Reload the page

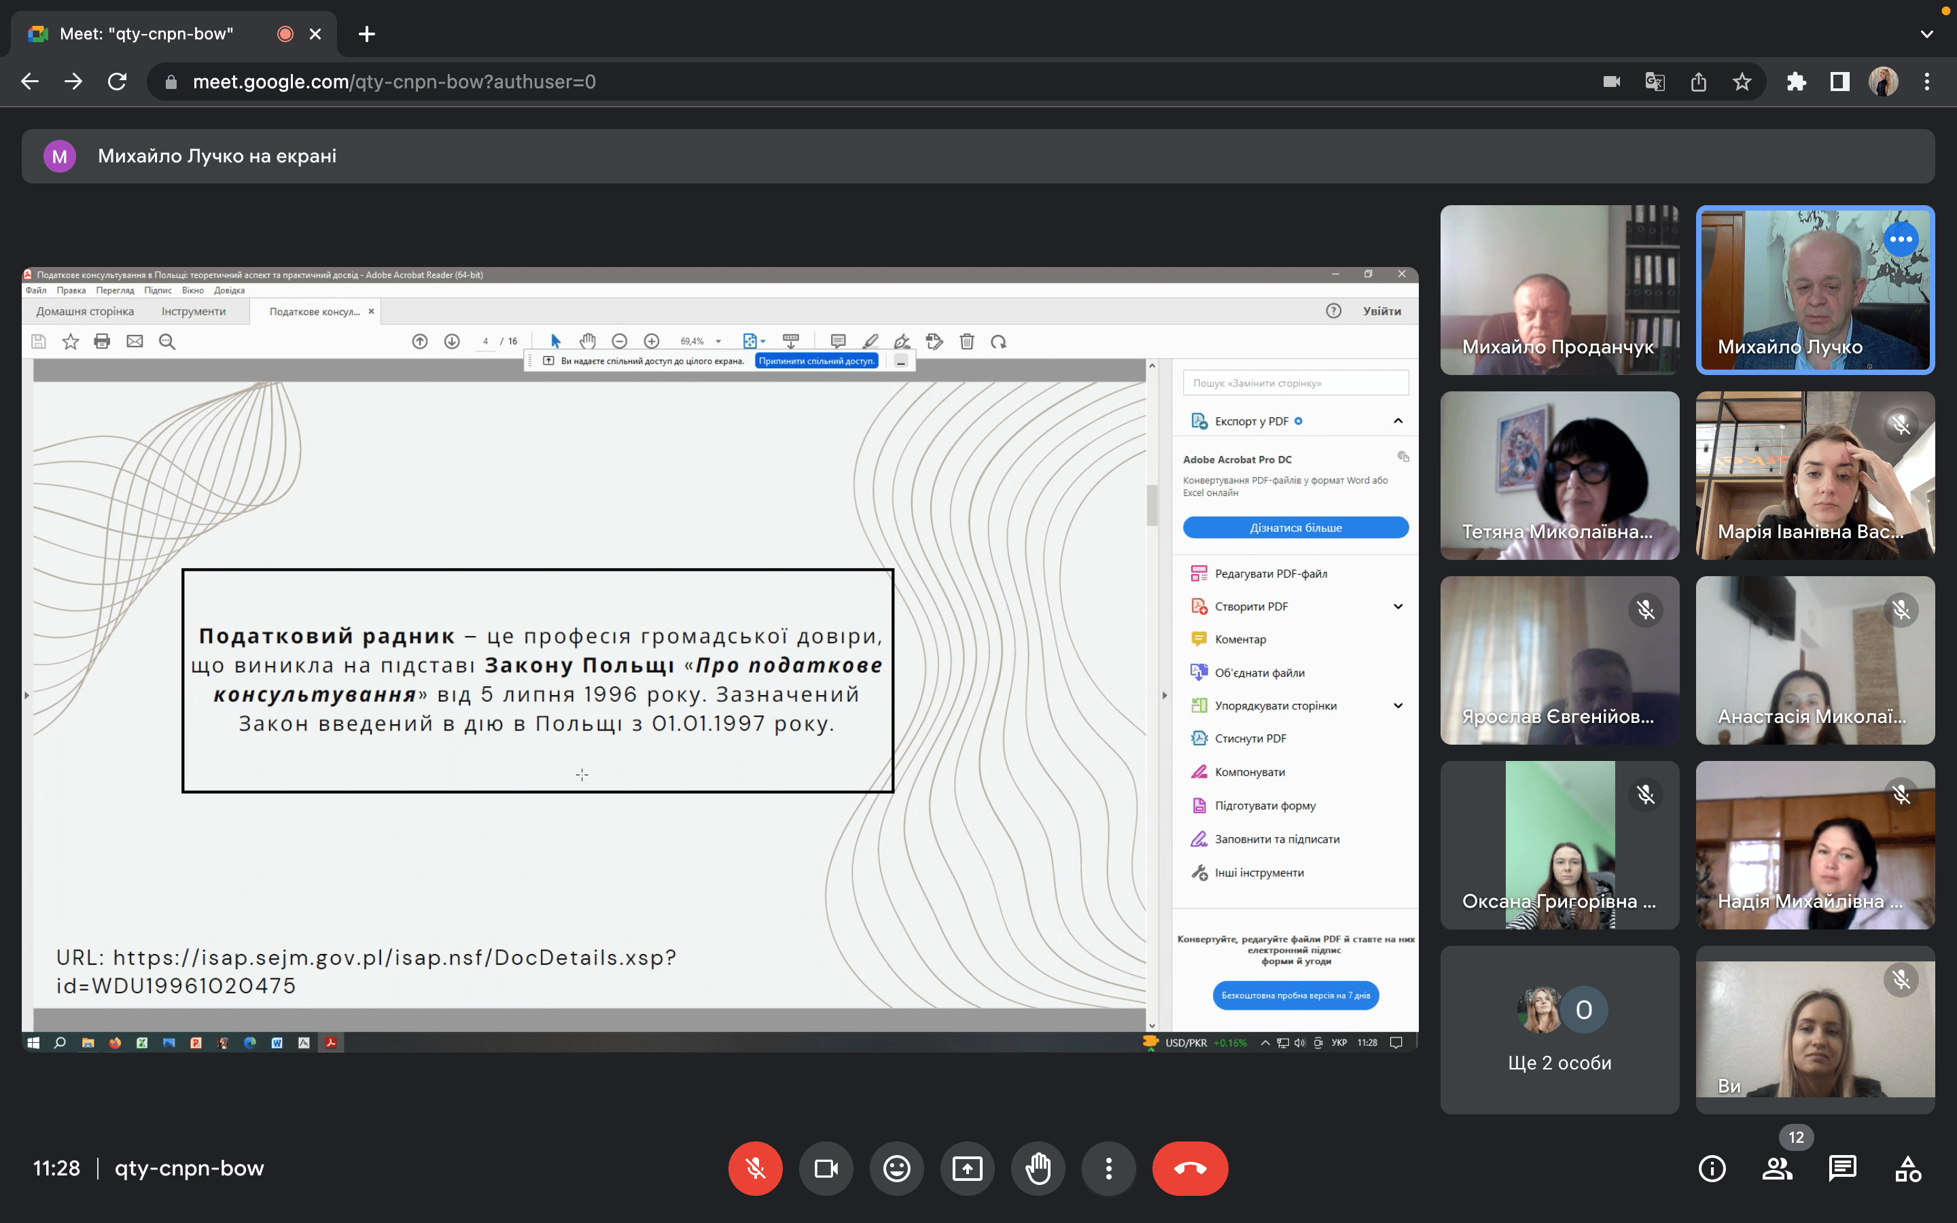[118, 82]
